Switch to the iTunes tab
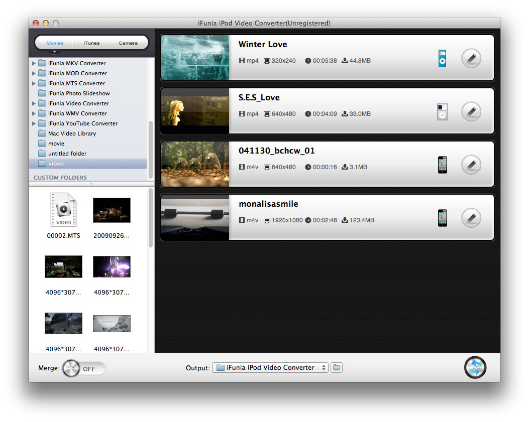This screenshot has width=529, height=422. click(91, 43)
